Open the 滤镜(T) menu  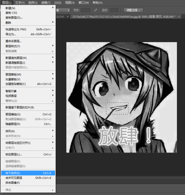click(x=46, y=3)
